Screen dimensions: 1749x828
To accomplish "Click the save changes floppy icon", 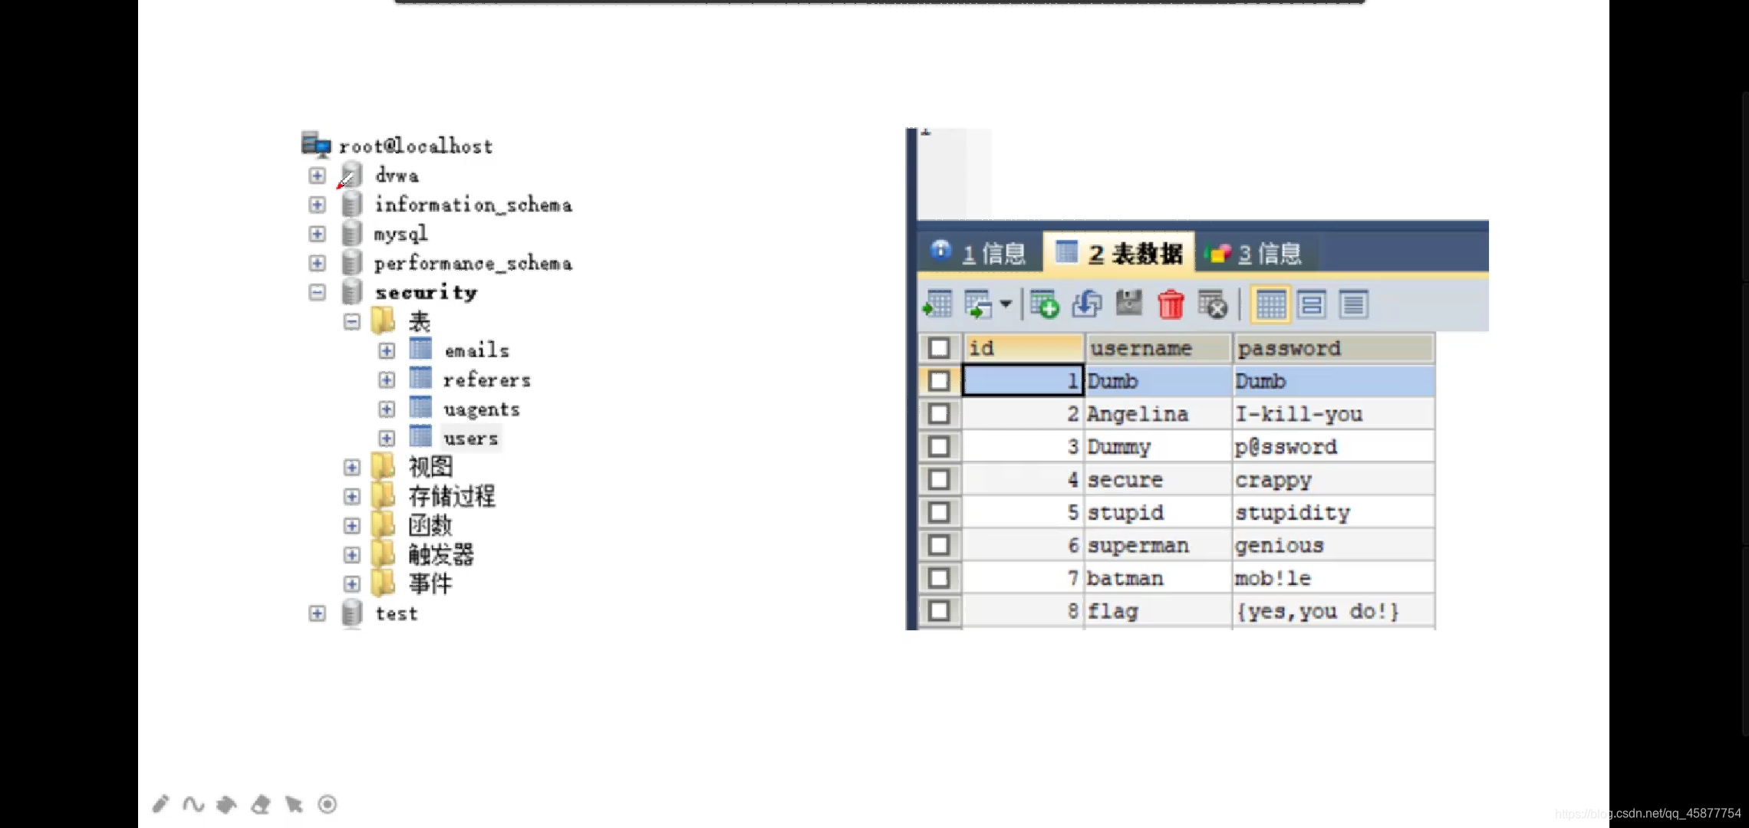I will pyautogui.click(x=1128, y=304).
